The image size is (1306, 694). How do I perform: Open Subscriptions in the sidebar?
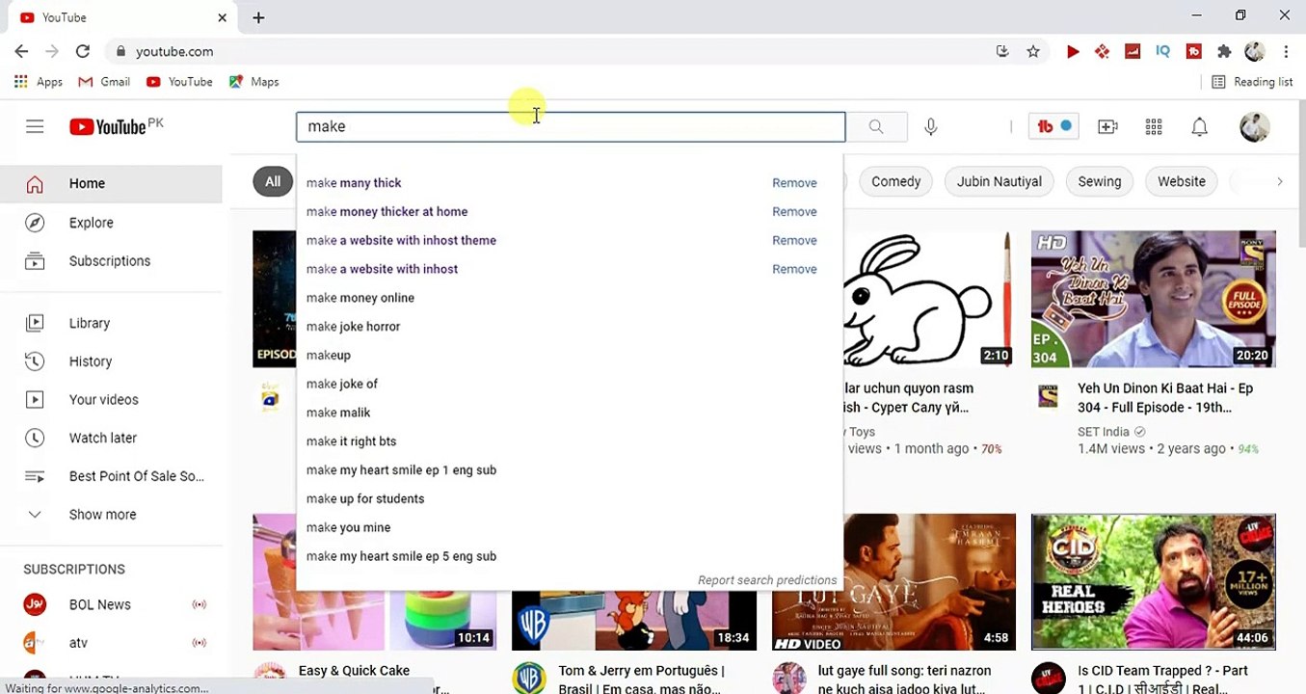pos(111,261)
